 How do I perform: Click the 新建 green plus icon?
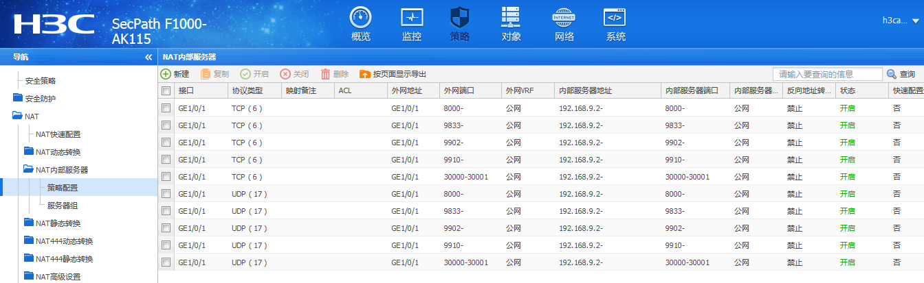click(166, 74)
